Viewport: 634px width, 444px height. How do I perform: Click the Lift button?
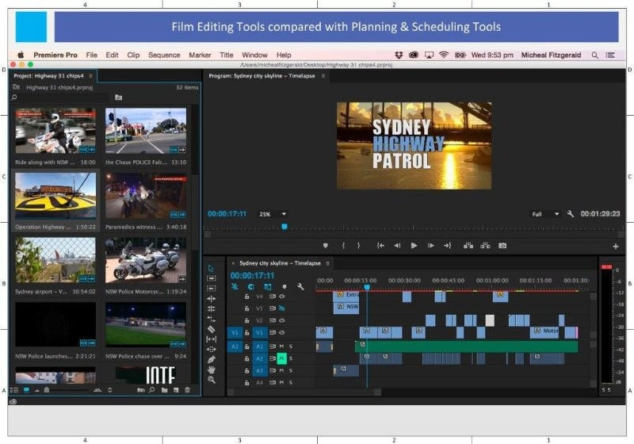pos(468,246)
